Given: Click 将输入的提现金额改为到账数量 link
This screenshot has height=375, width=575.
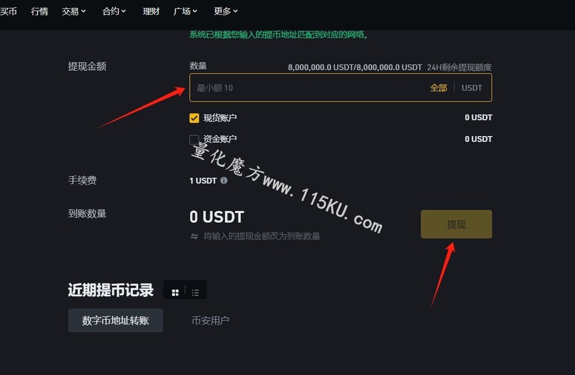Looking at the screenshot, I should click(262, 236).
